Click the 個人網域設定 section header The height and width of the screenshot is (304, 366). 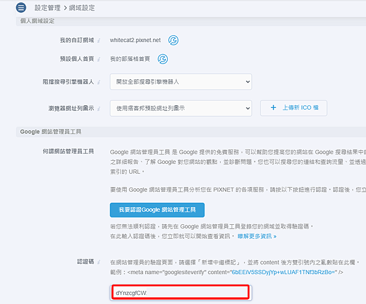point(37,21)
